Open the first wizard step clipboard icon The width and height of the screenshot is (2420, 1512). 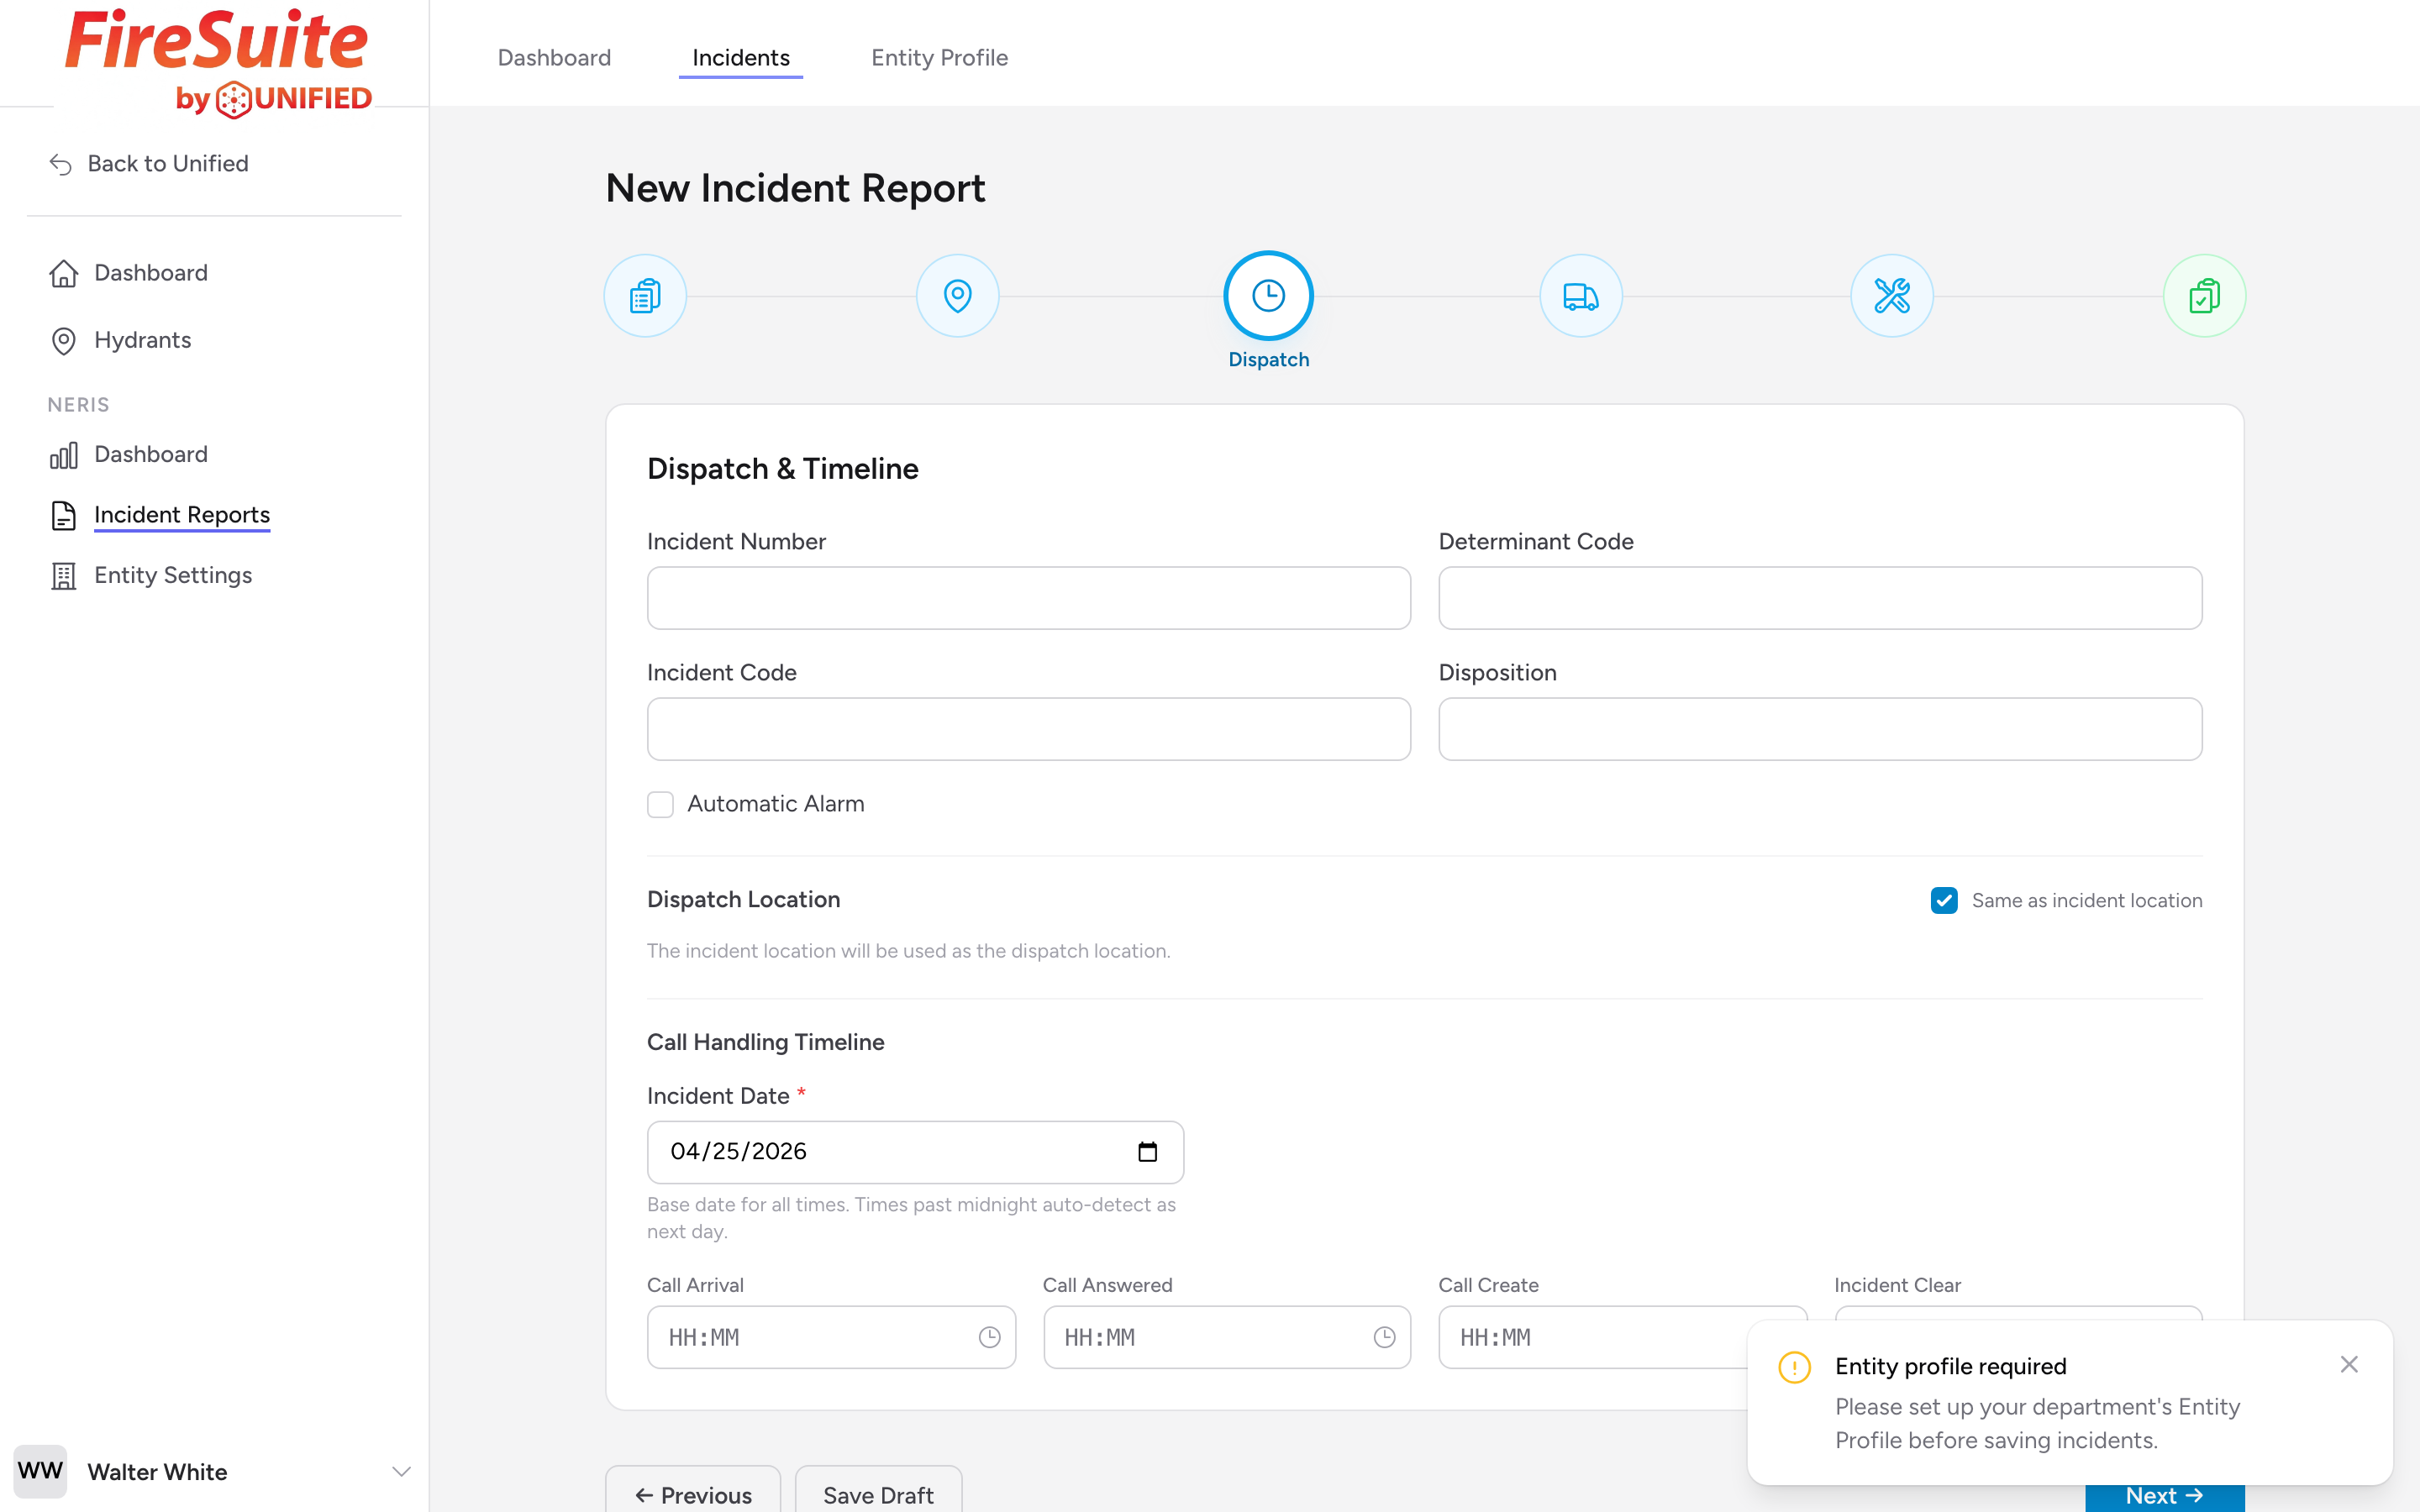[x=645, y=296]
